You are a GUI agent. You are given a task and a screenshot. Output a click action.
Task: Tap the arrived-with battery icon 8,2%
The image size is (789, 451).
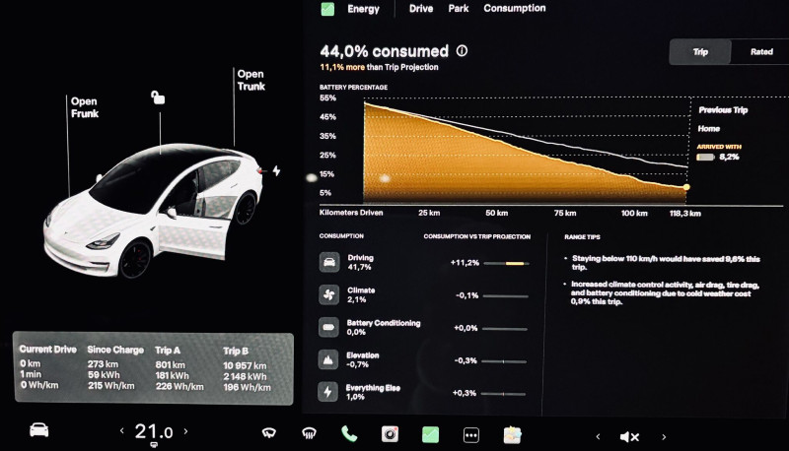tap(705, 158)
